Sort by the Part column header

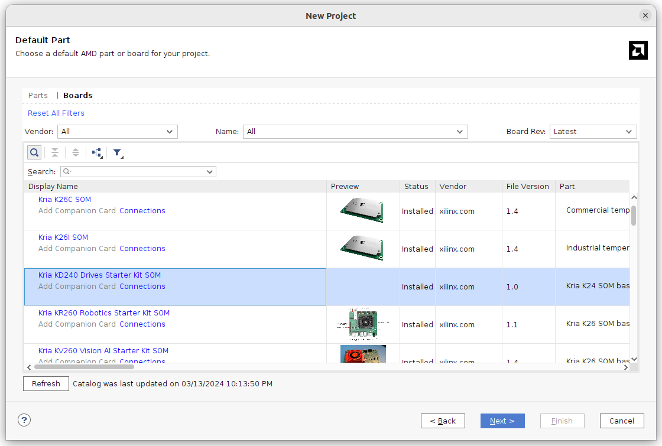click(592, 187)
